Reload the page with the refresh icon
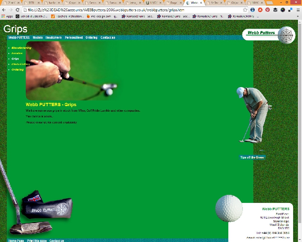302x242 pixels. 18,10
